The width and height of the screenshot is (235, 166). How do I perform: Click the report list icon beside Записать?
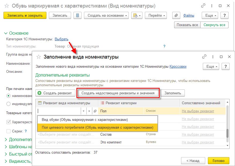[x=78, y=16]
